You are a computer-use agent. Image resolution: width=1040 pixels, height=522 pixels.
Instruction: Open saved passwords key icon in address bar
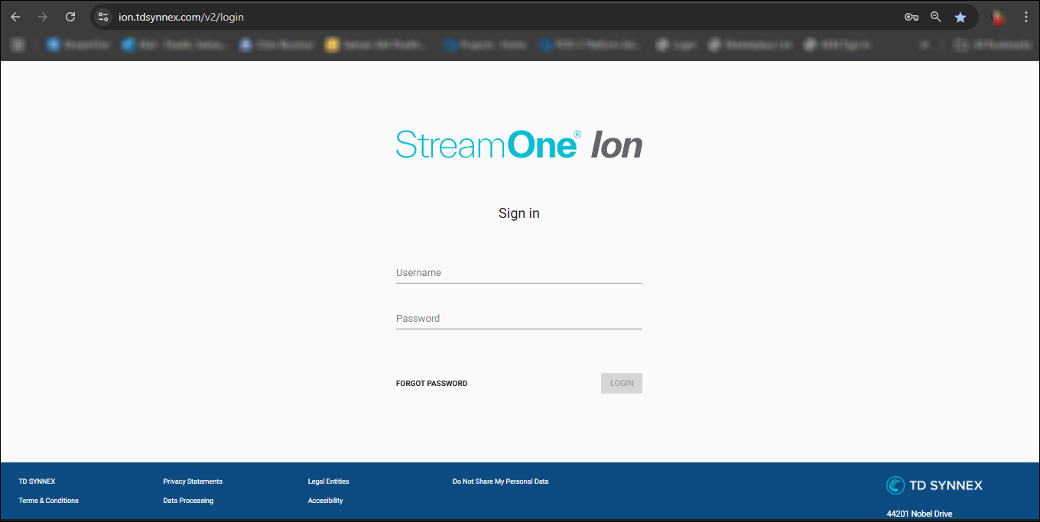911,17
